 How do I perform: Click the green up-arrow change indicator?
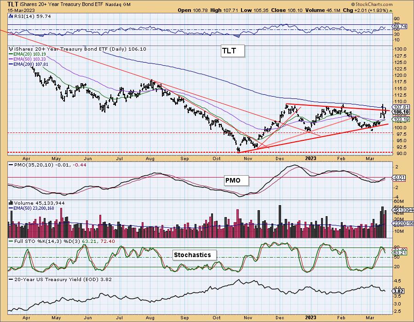click(x=391, y=10)
